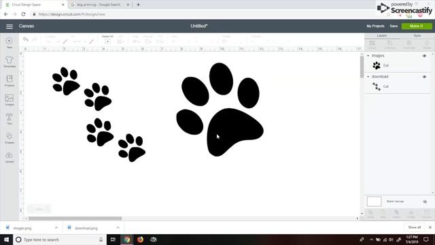Click Show all downloads button

point(414,227)
